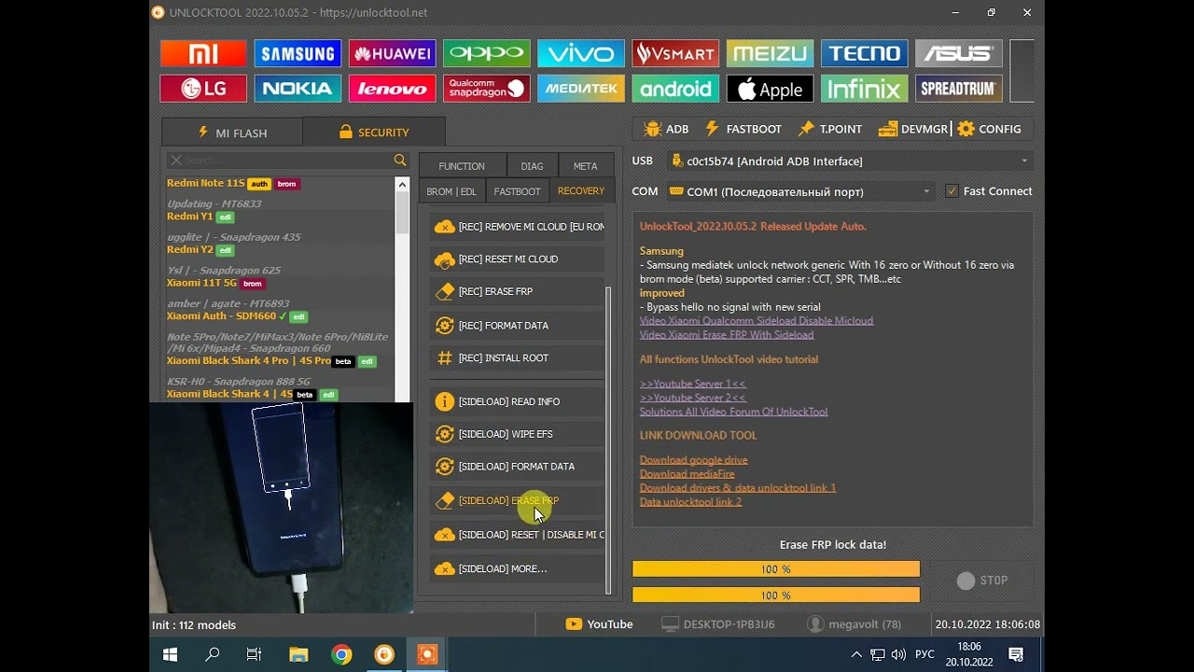The height and width of the screenshot is (672, 1194).
Task: Select the Huawei brand logo
Action: 392,53
